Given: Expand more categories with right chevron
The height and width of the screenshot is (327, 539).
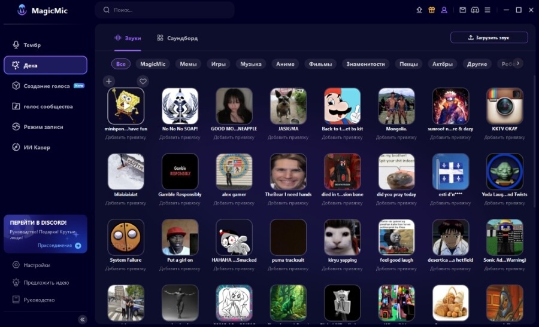Looking at the screenshot, I should point(518,63).
